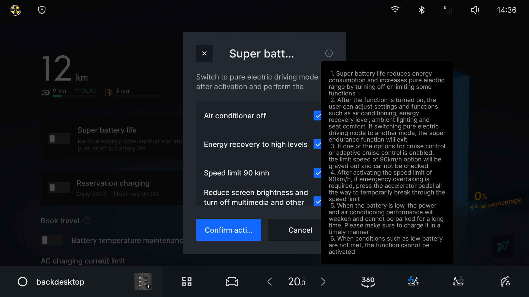The height and width of the screenshot is (297, 529).
Task: Open the apps grid icon
Action: point(187,282)
